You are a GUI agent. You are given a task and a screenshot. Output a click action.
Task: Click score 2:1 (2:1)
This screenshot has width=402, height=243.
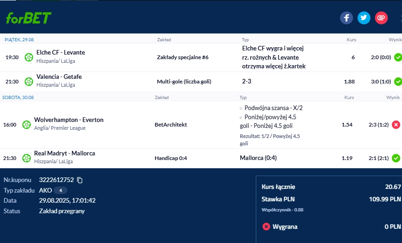pos(379,158)
